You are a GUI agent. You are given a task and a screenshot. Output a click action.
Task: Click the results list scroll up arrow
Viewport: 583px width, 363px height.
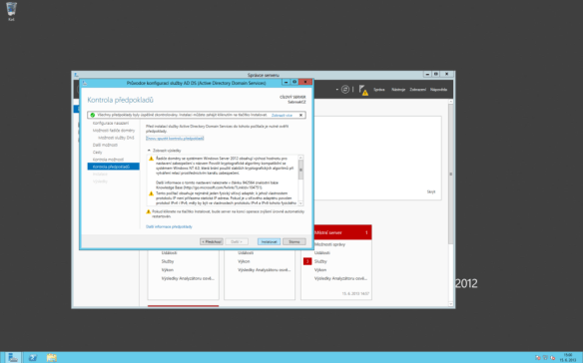(x=300, y=158)
